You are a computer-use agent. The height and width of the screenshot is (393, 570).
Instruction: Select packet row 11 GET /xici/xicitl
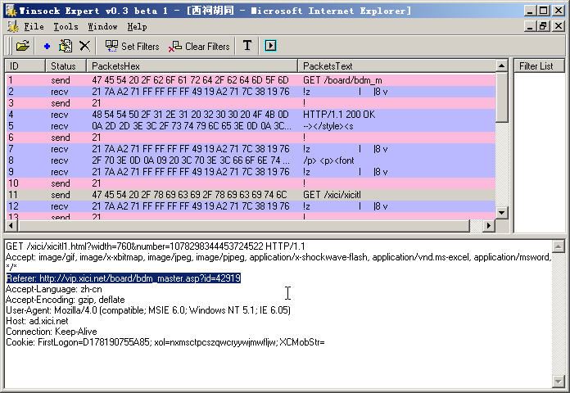251,195
